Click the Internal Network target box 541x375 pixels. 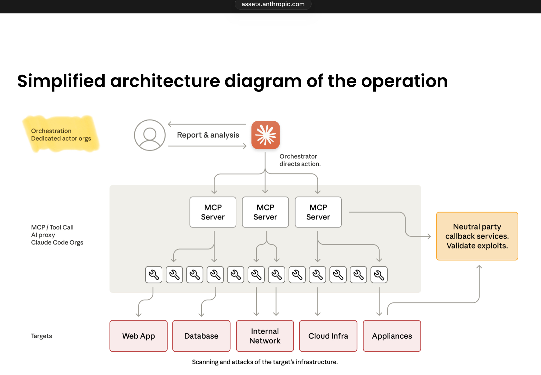pyautogui.click(x=265, y=336)
